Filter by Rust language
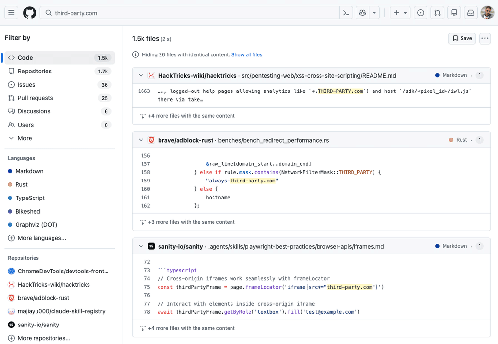 60,184
